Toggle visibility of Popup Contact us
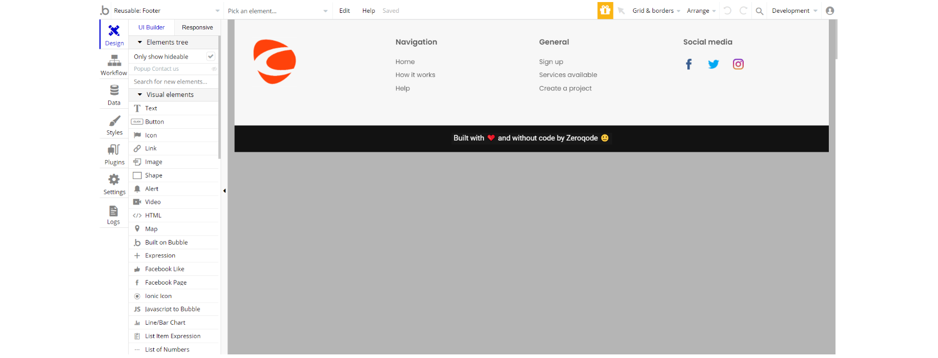938x358 pixels. 214,69
